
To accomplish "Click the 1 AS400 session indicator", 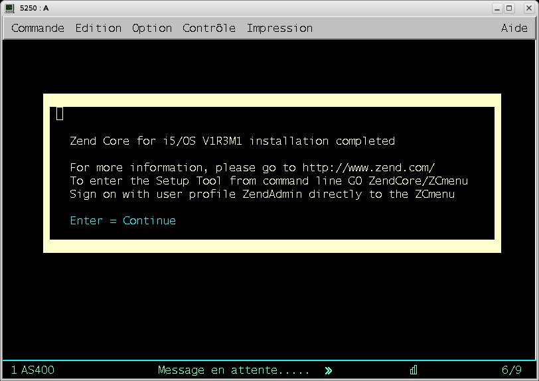I will coord(33,370).
